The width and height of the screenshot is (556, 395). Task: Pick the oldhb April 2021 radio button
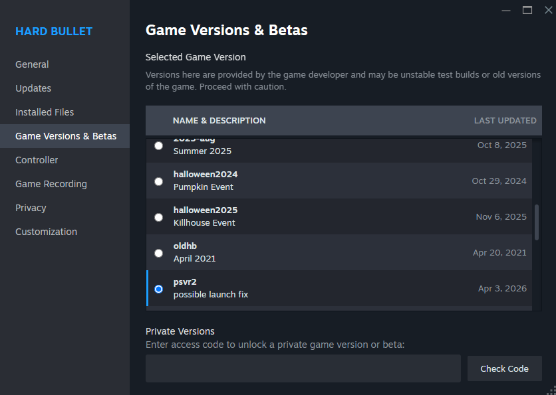pos(158,253)
